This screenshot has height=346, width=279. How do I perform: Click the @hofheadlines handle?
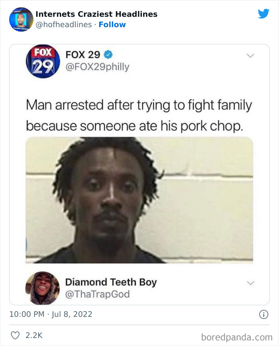click(64, 24)
